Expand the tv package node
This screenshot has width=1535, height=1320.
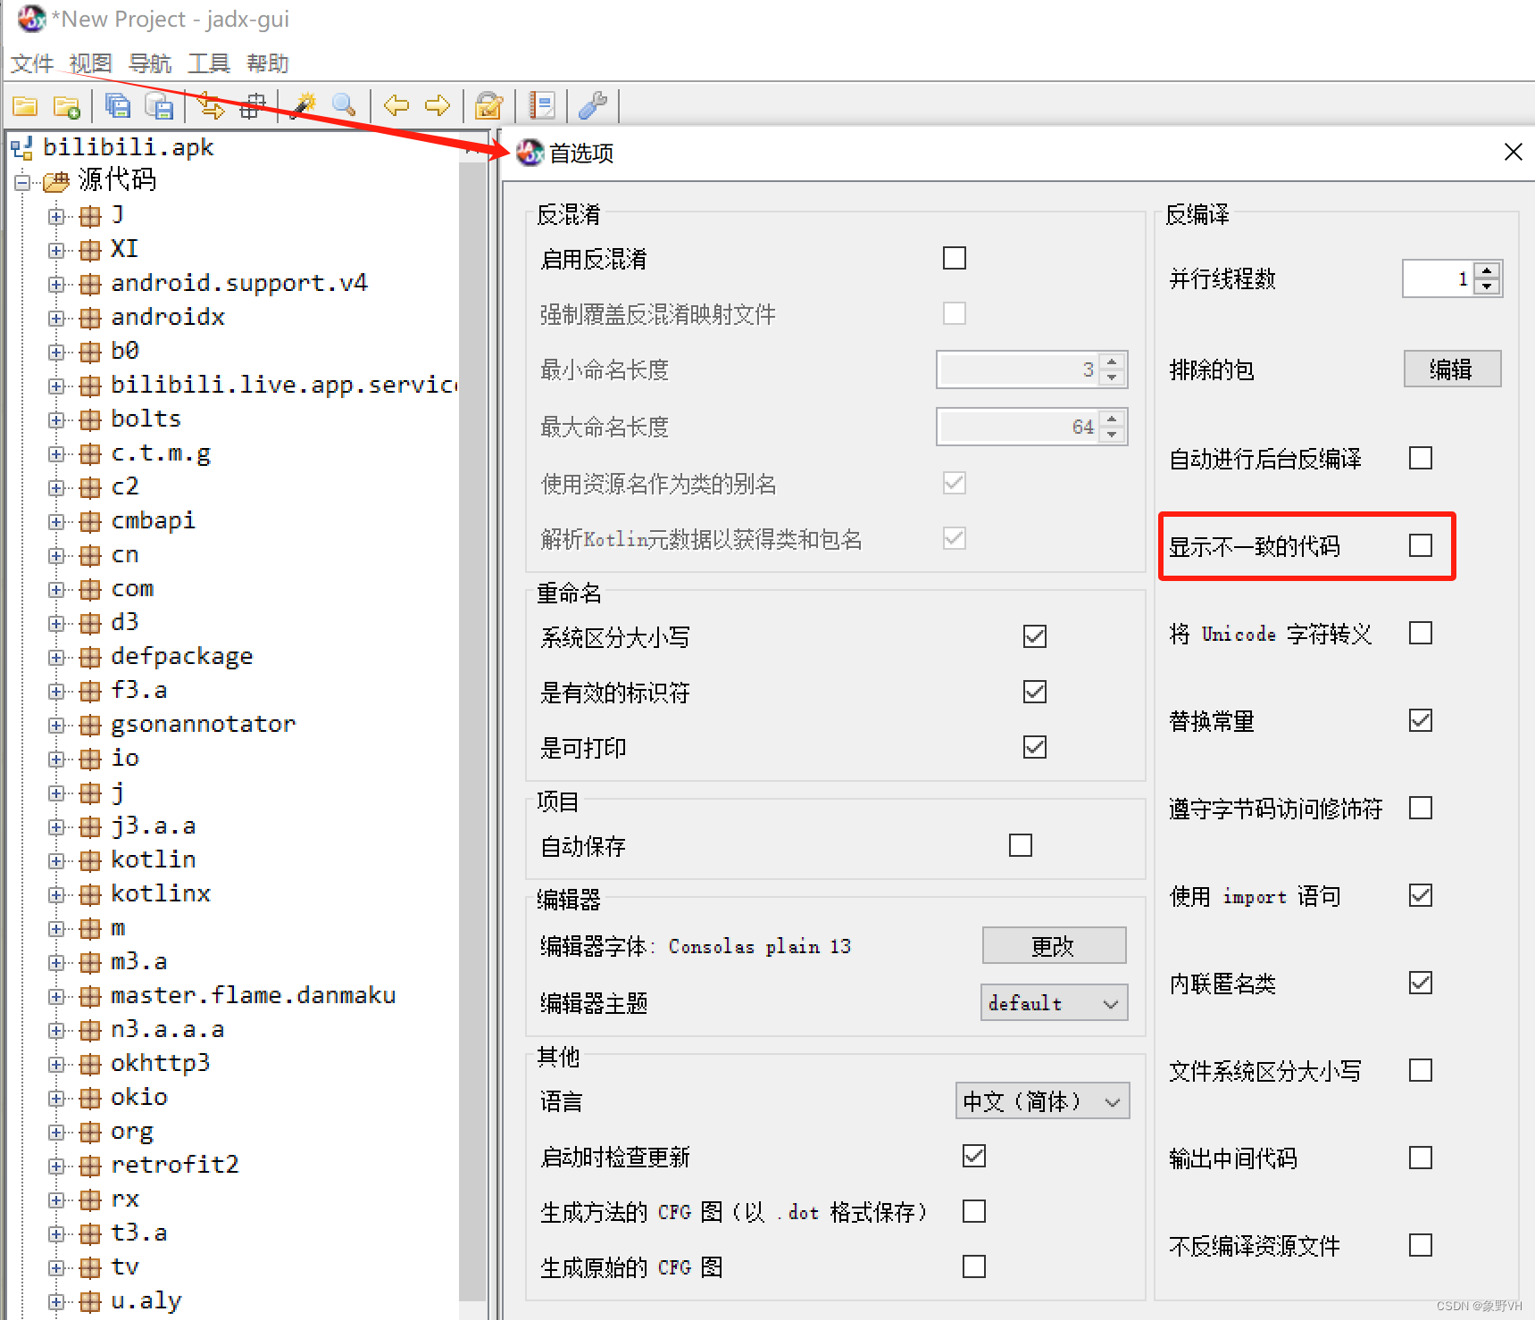56,1267
